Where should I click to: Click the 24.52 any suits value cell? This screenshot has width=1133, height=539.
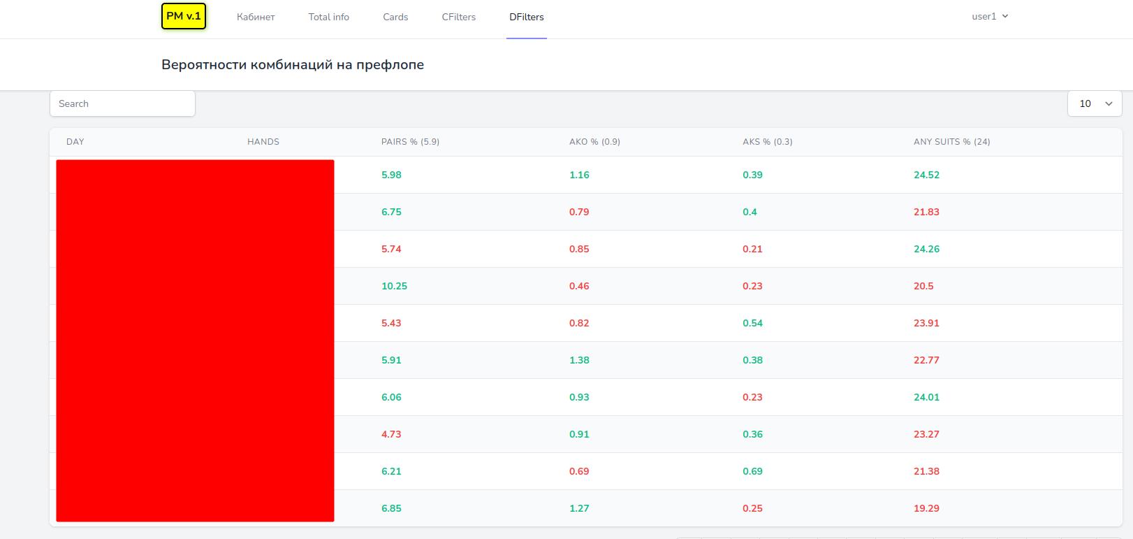click(x=926, y=175)
